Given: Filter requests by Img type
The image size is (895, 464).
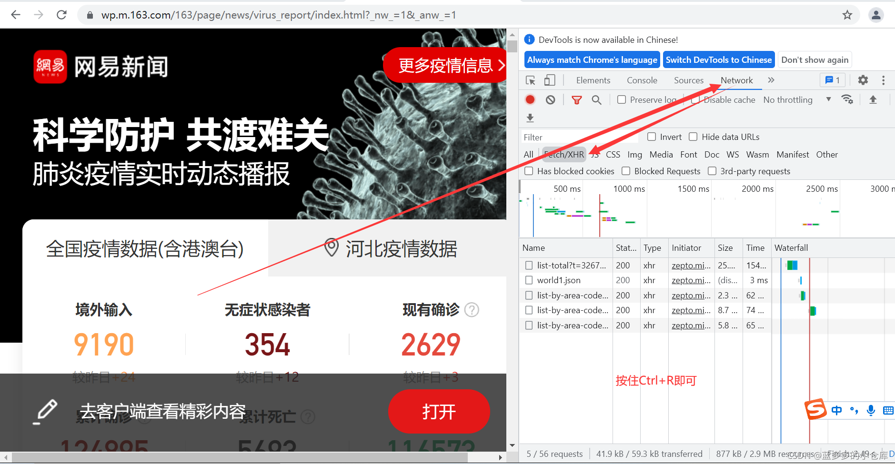Looking at the screenshot, I should pos(634,154).
